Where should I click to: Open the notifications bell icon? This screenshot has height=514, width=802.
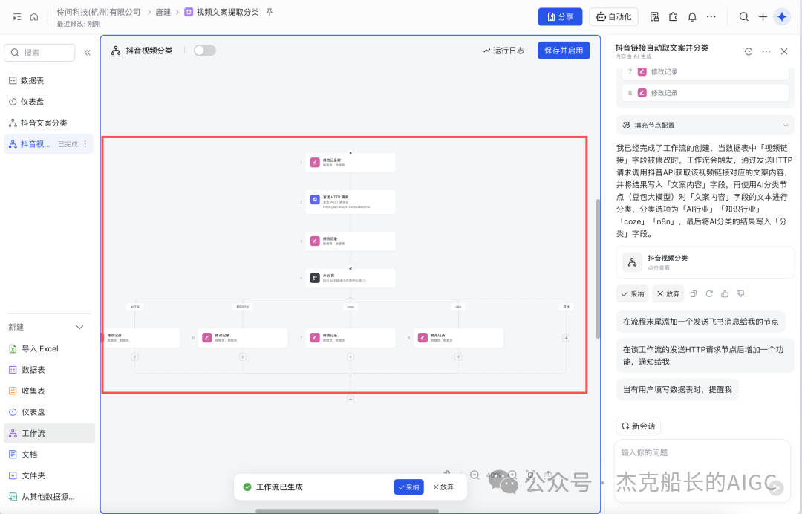[692, 17]
